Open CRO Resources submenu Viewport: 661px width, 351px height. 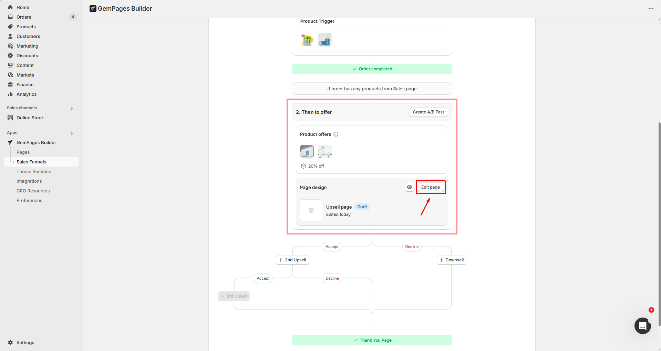coord(41,191)
